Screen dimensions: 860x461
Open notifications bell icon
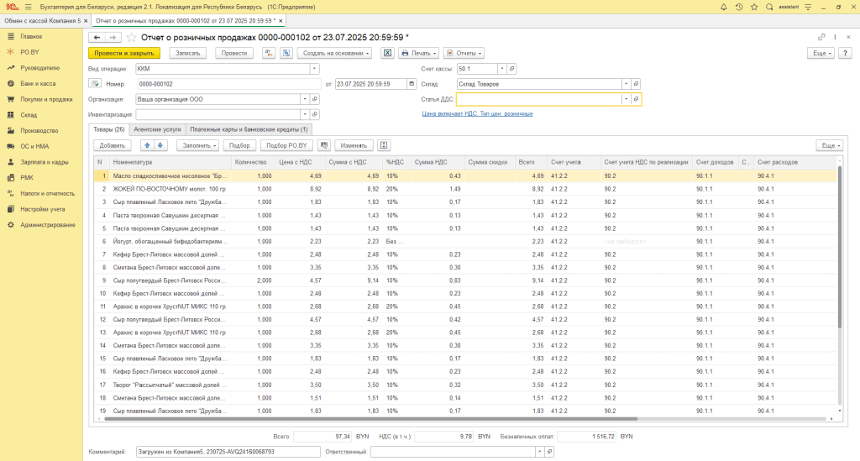point(723,7)
